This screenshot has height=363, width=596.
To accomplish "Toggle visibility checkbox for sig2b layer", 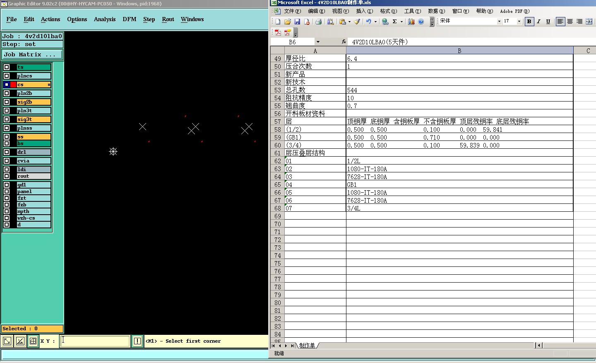I will pos(7,102).
